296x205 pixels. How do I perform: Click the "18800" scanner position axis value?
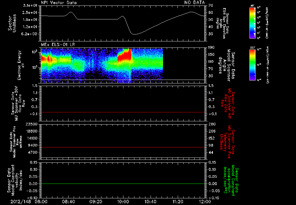pyautogui.click(x=32, y=131)
